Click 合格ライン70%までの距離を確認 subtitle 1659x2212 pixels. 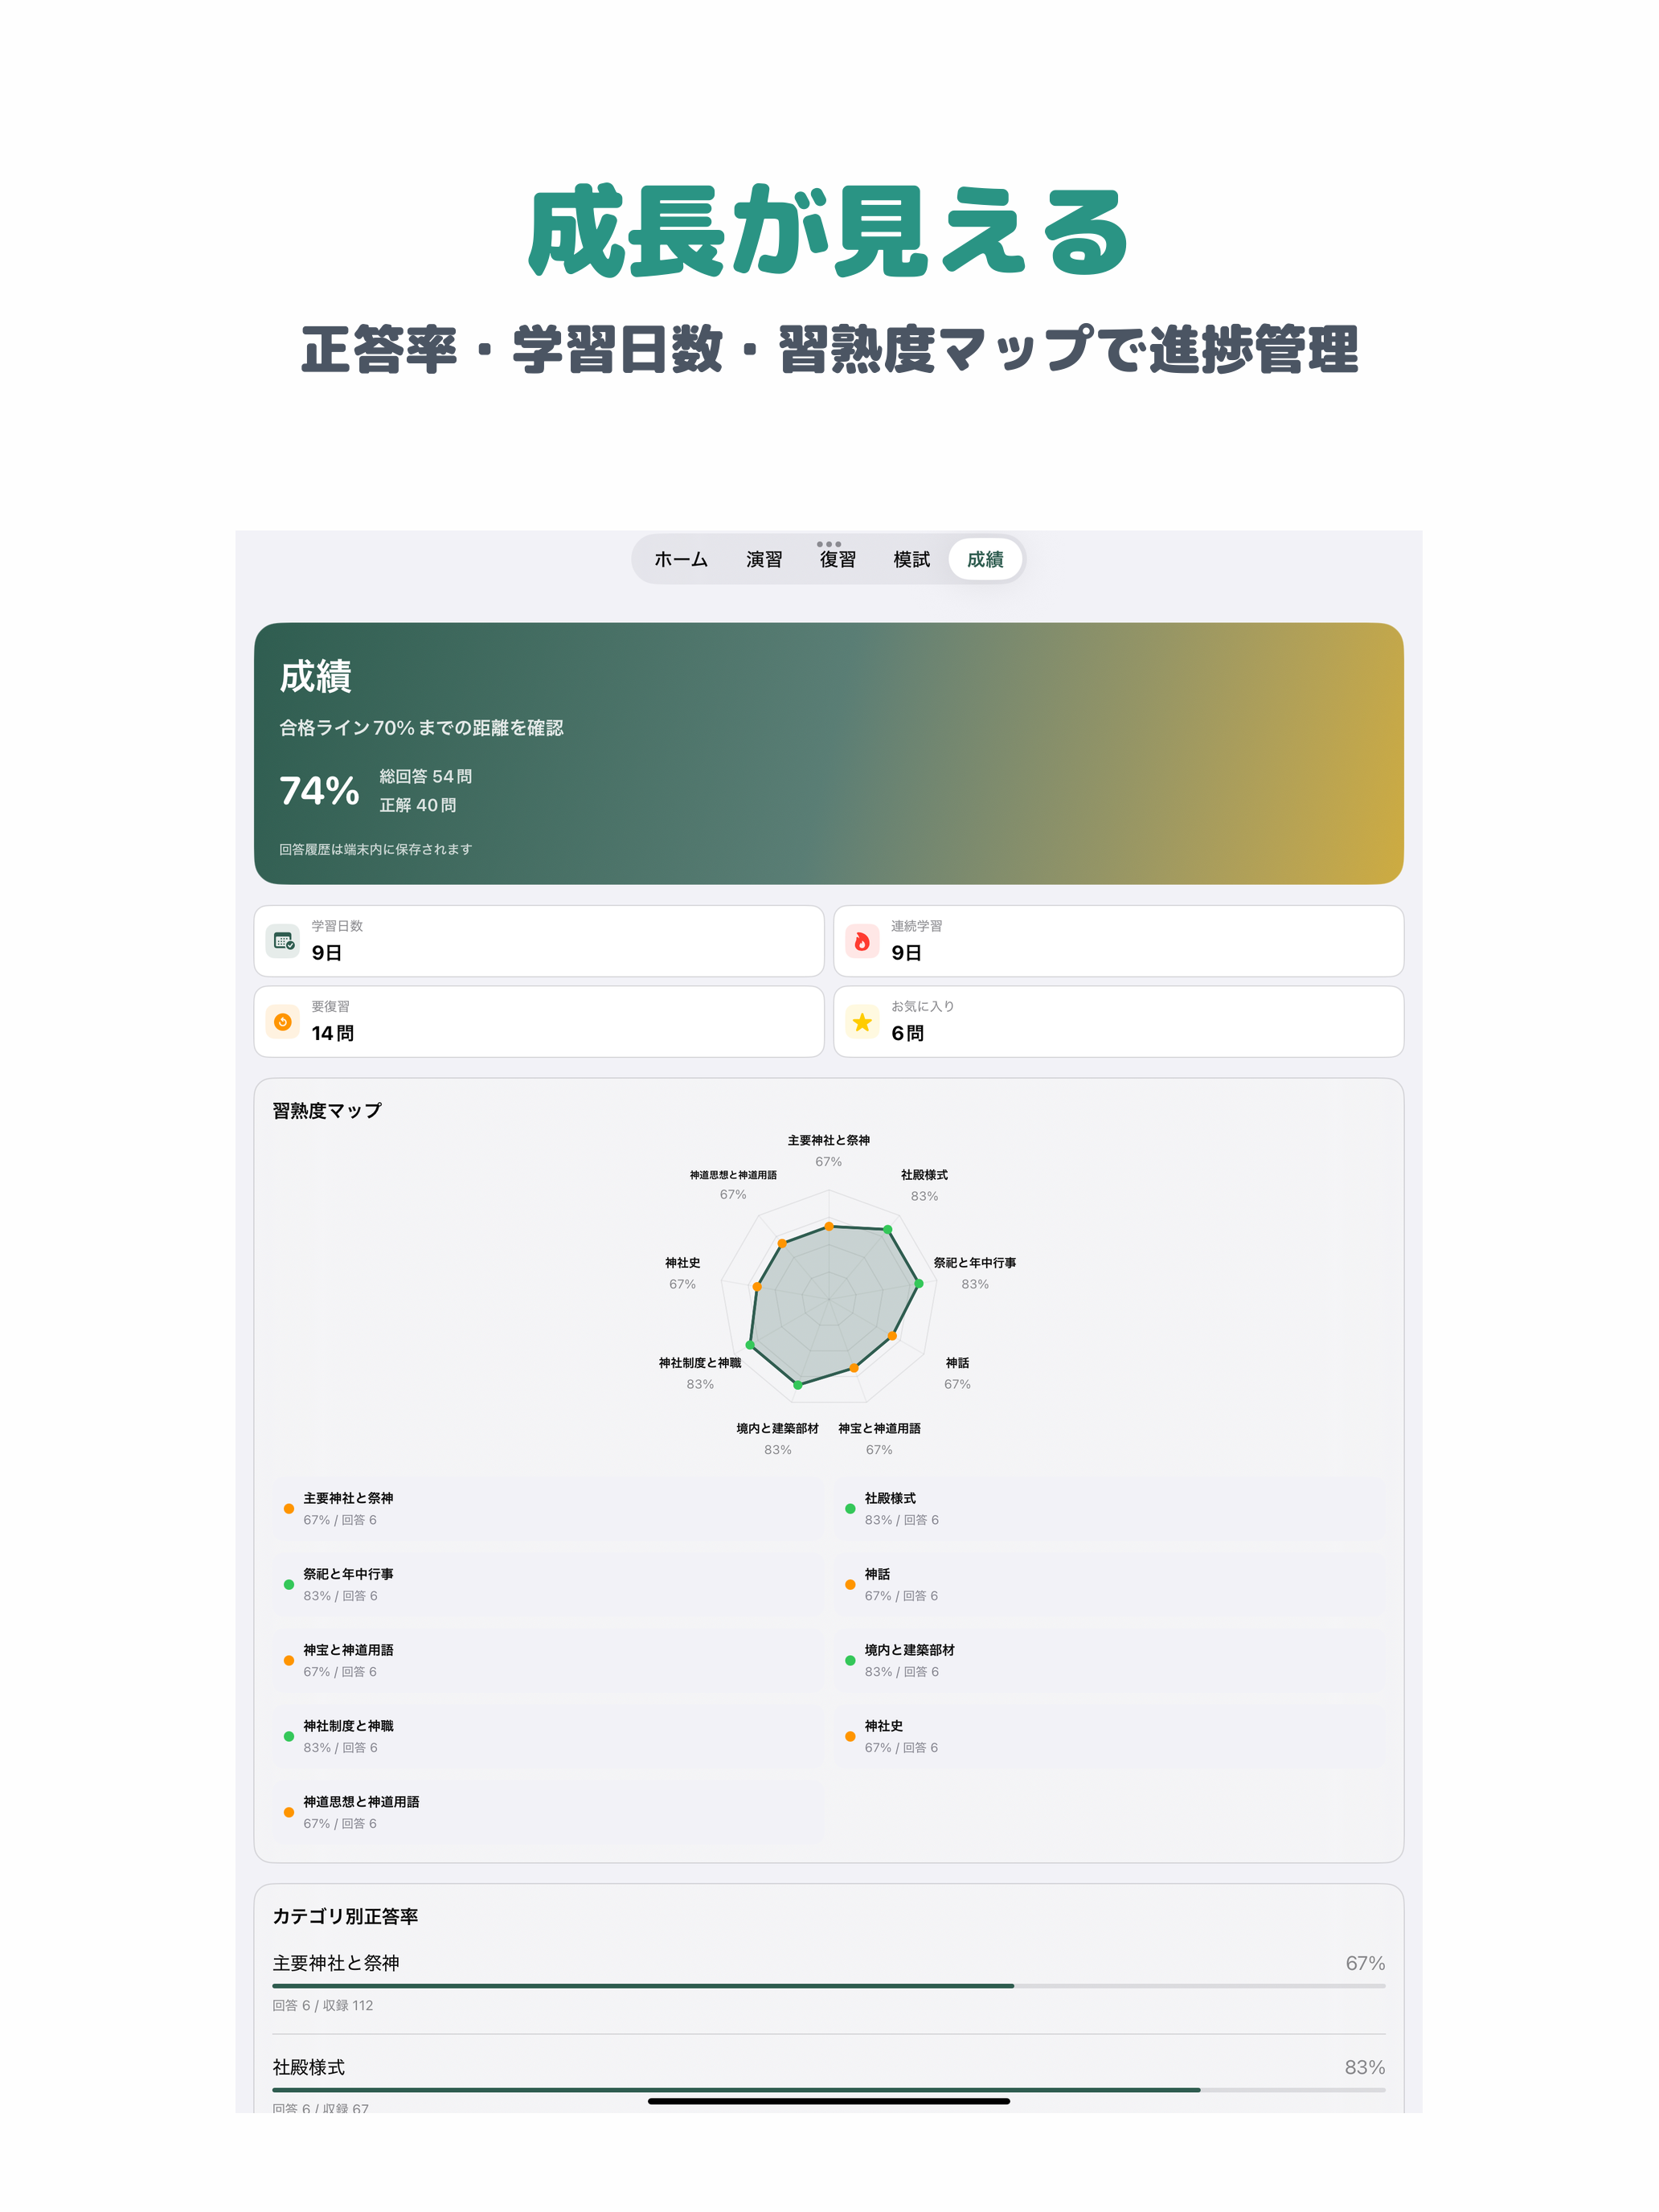pyautogui.click(x=421, y=728)
